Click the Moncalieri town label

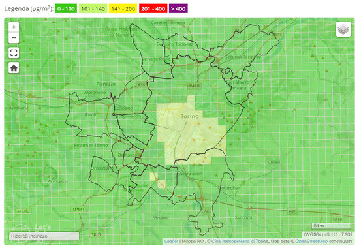191,174
